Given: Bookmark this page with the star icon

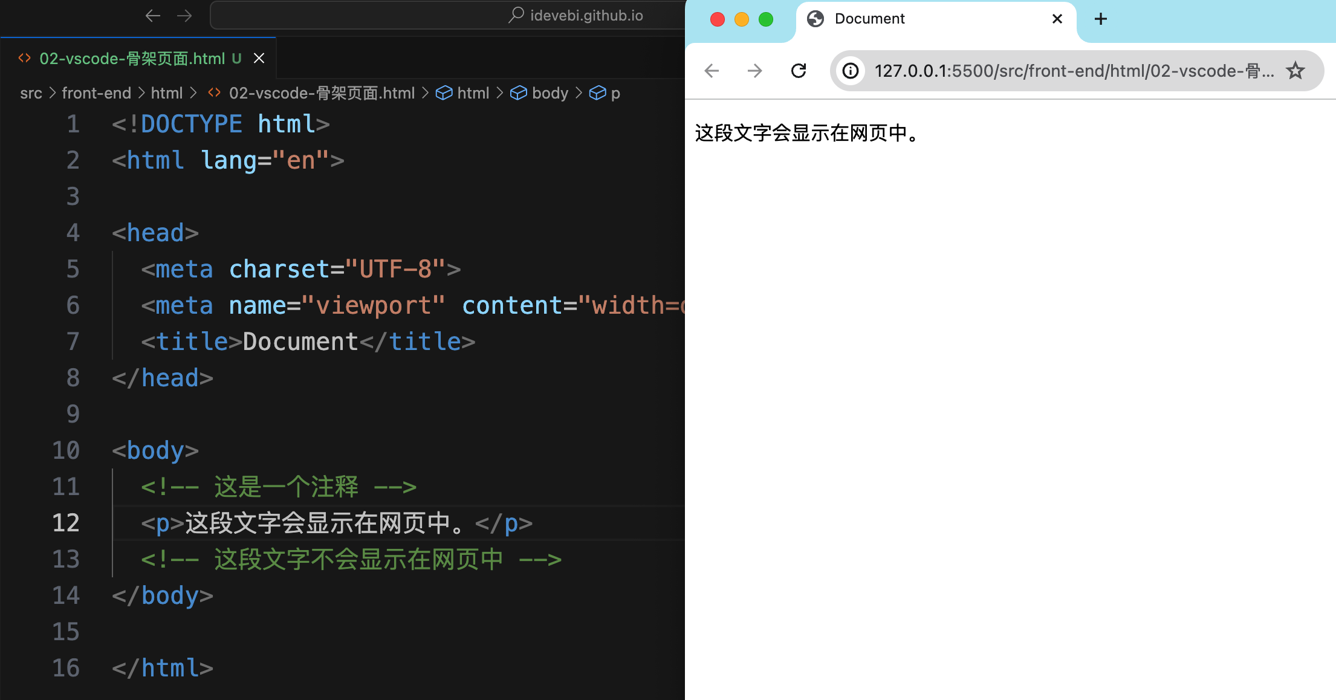Looking at the screenshot, I should click(x=1295, y=71).
